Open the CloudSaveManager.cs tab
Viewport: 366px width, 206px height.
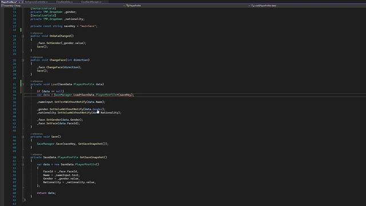91,2
